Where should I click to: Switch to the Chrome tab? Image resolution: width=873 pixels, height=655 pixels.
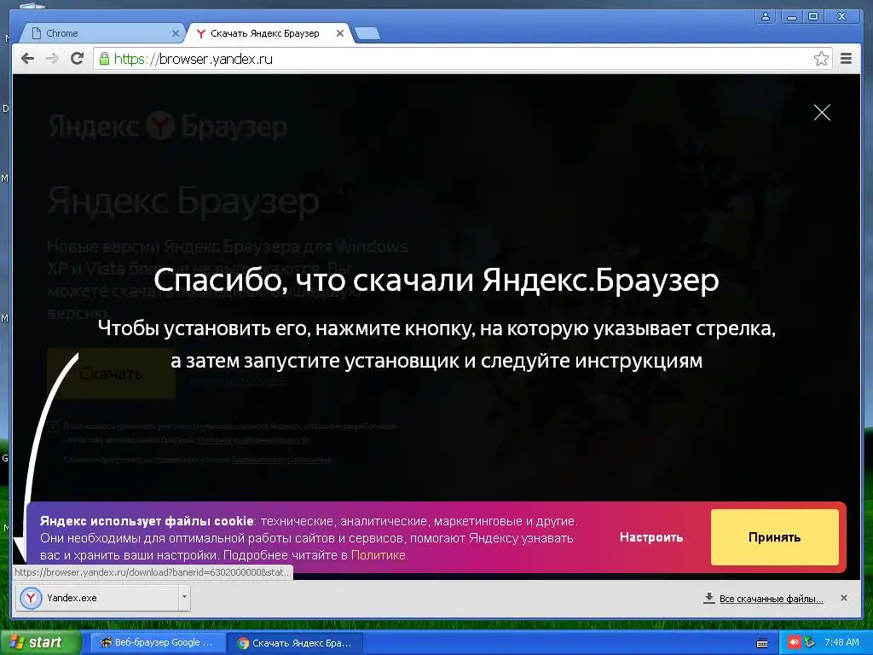pyautogui.click(x=103, y=33)
